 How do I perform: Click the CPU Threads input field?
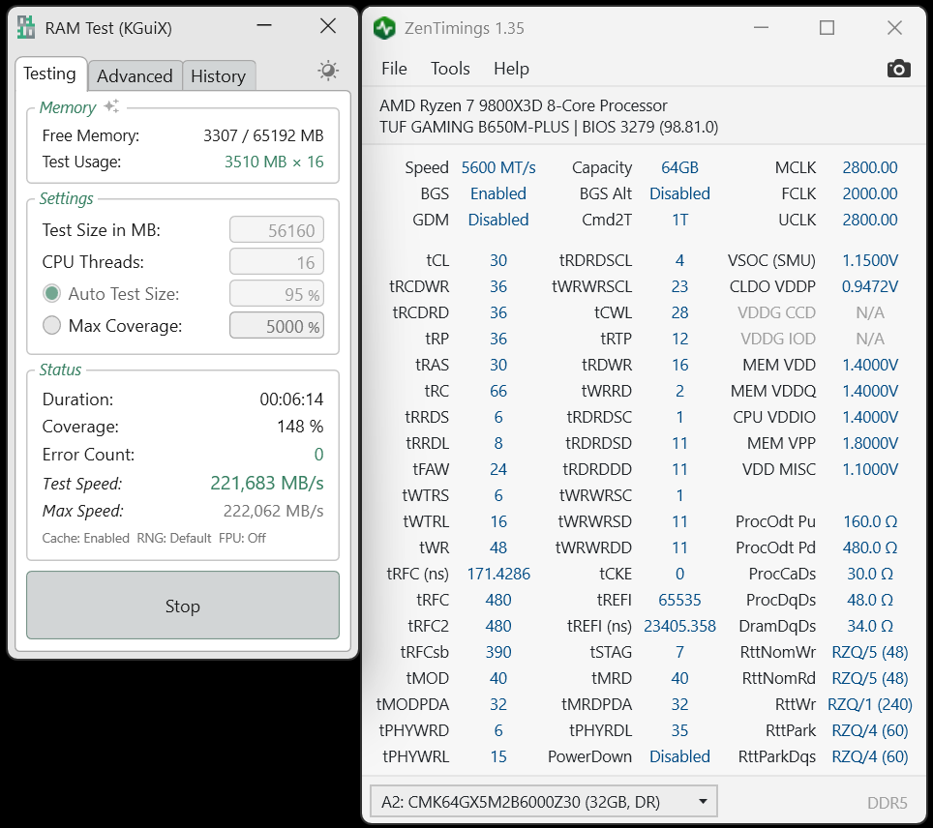click(277, 262)
